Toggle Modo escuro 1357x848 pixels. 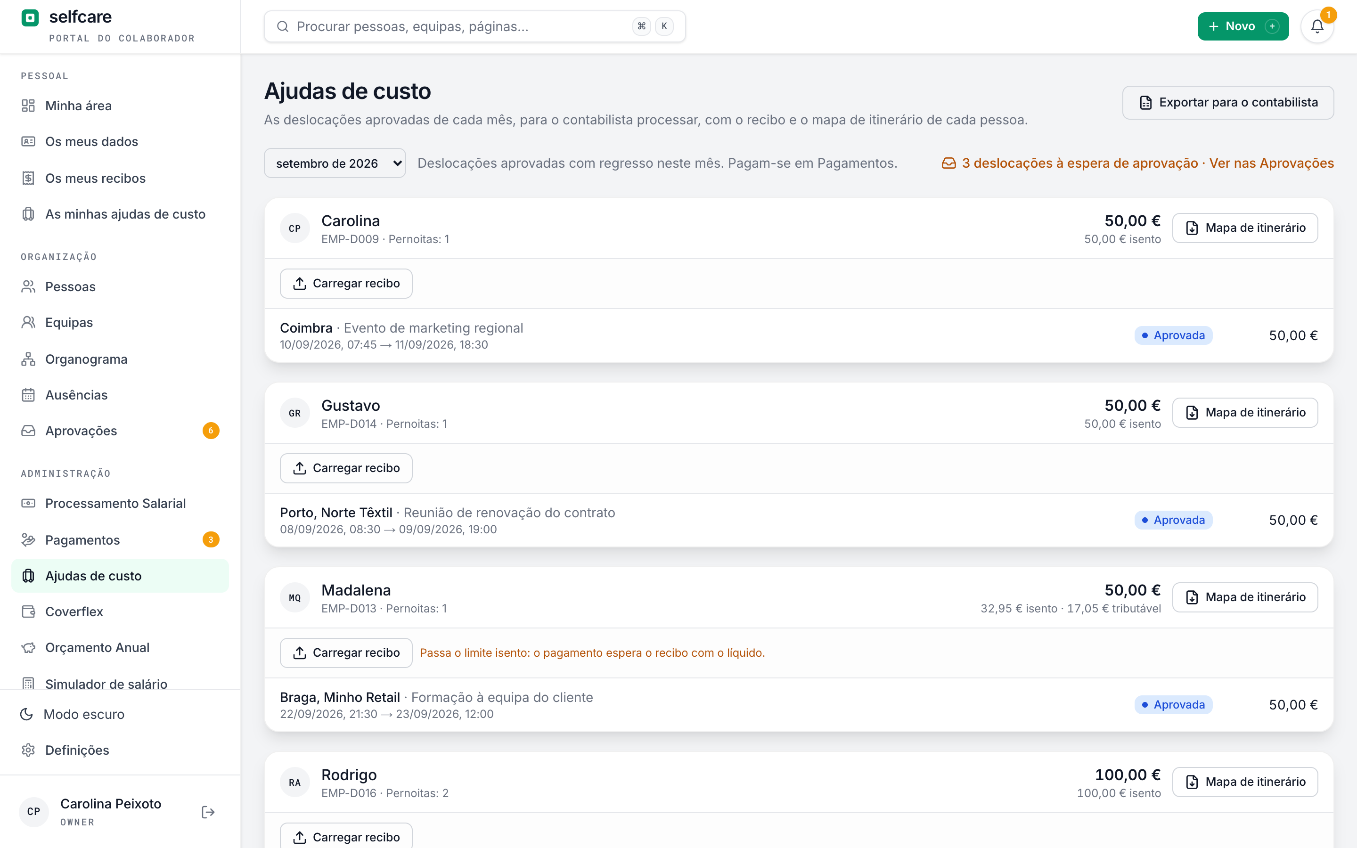[x=120, y=714]
